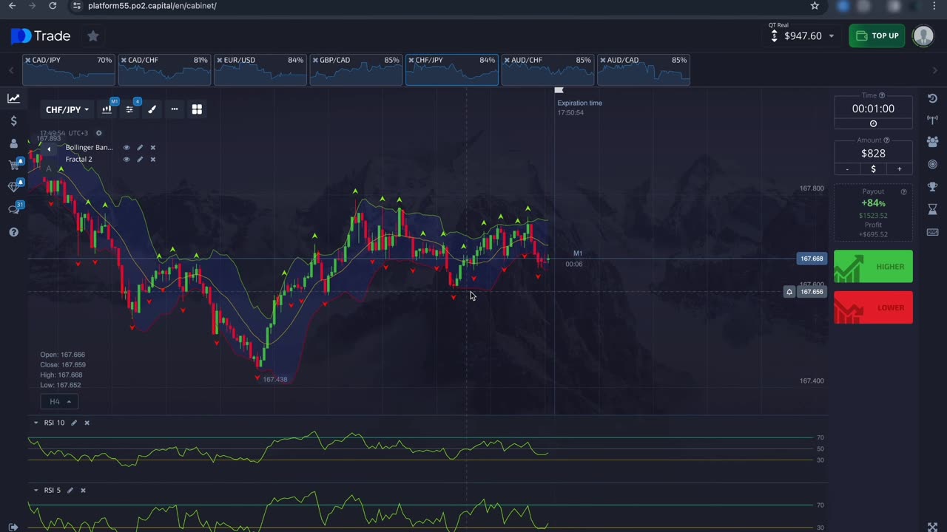Switch to the AUD/CAD asset tab
Image resolution: width=947 pixels, height=532 pixels.
tap(644, 69)
